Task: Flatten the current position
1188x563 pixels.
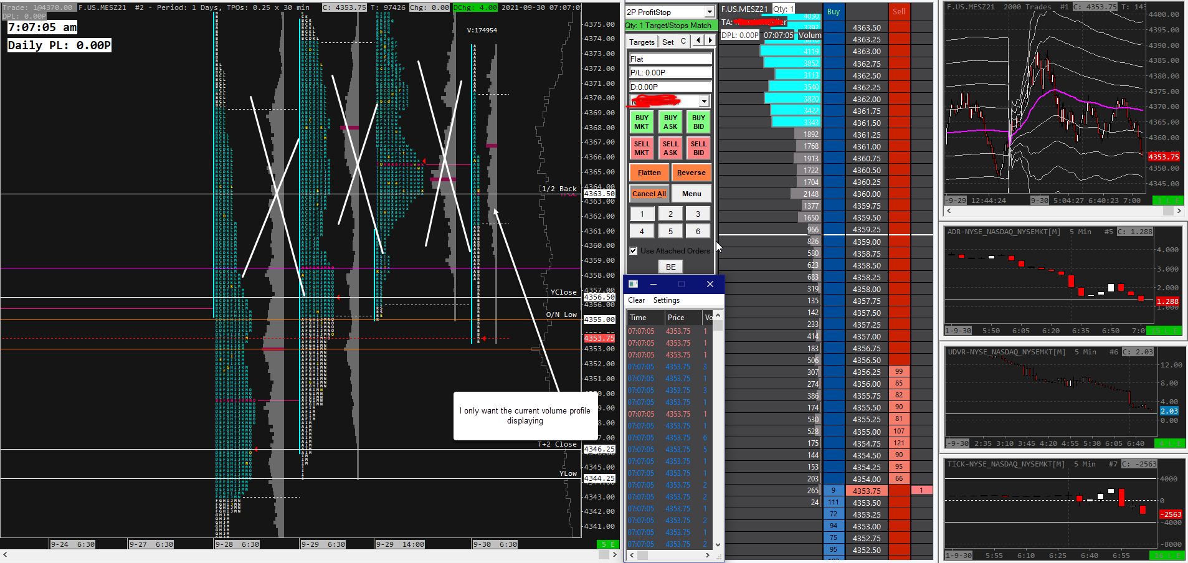Action: point(649,173)
